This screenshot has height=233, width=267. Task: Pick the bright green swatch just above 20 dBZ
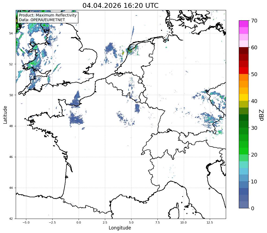tap(244, 151)
